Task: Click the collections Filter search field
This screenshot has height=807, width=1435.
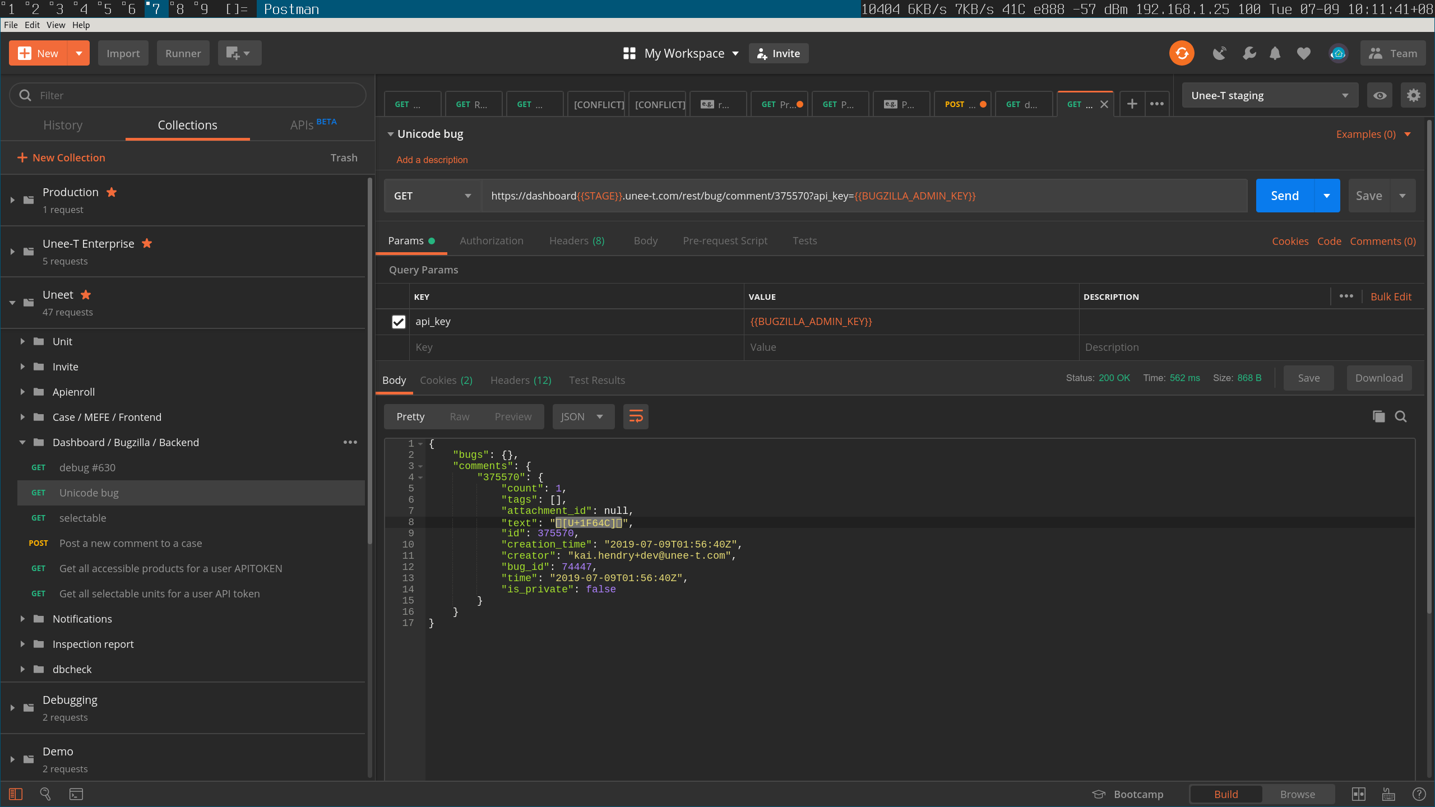Action: point(188,95)
